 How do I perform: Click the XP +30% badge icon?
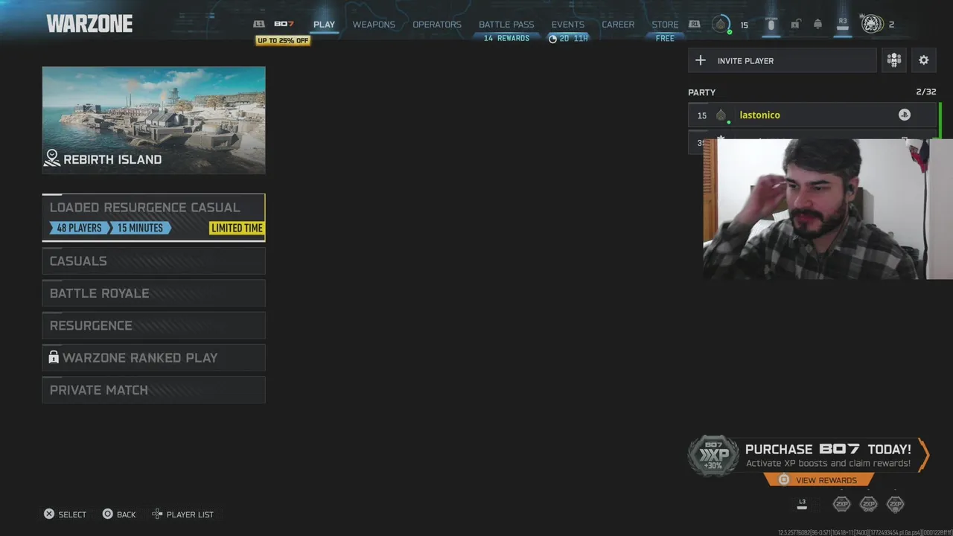[x=713, y=456]
